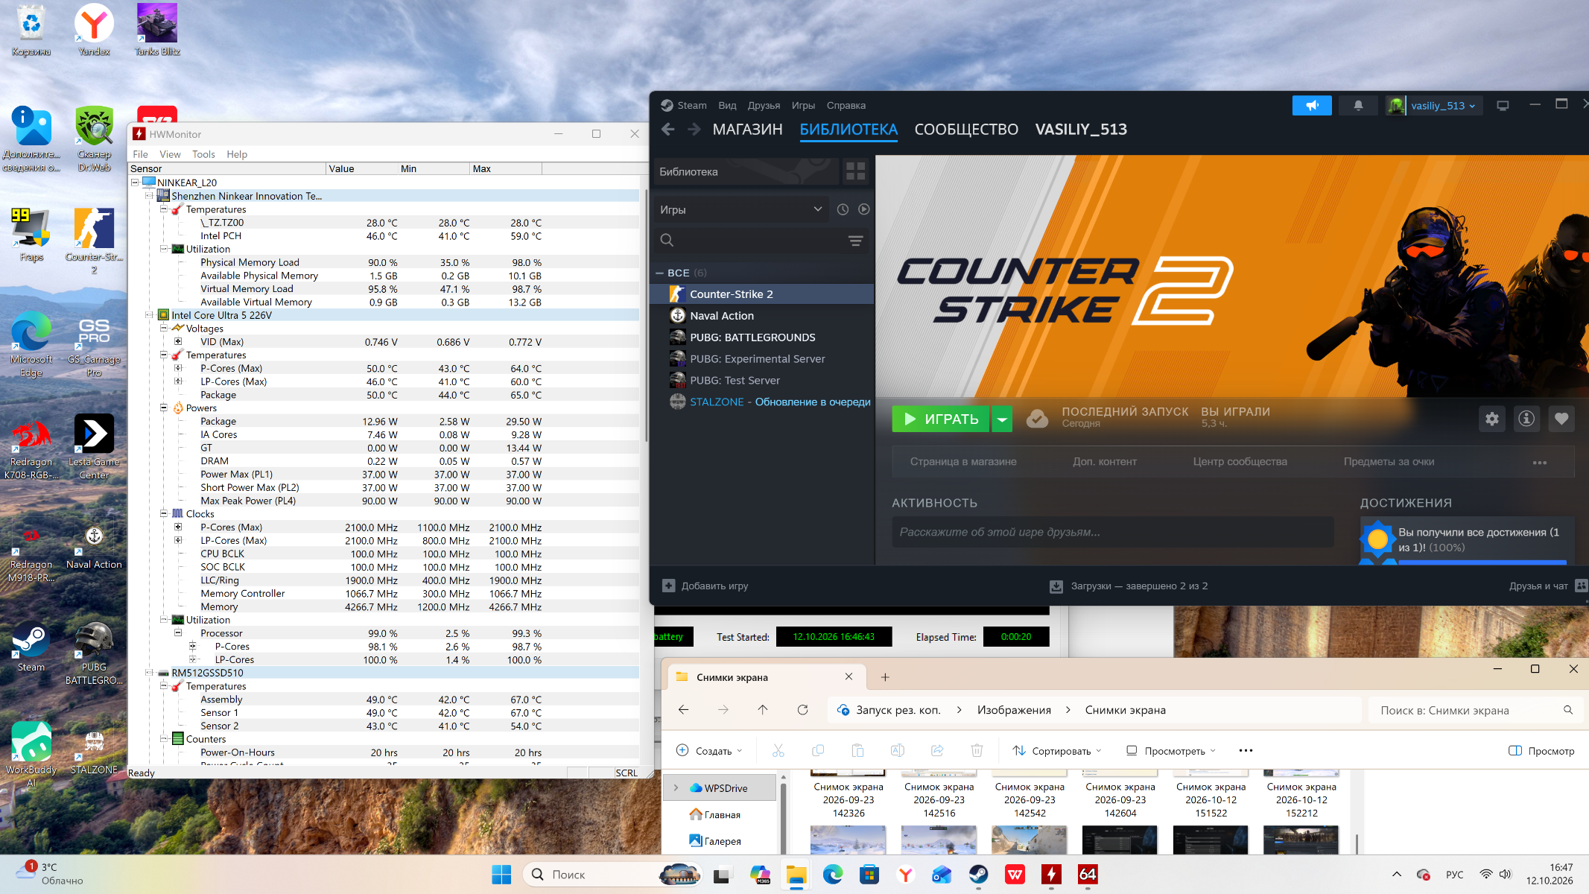Open play options dropdown next to ИГРАТЬ
1589x894 pixels.
click(1002, 419)
